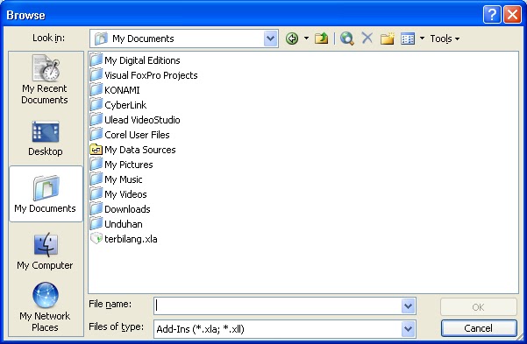The width and height of the screenshot is (527, 344).
Task: Select the Downloads folder icon
Action: tap(96, 208)
